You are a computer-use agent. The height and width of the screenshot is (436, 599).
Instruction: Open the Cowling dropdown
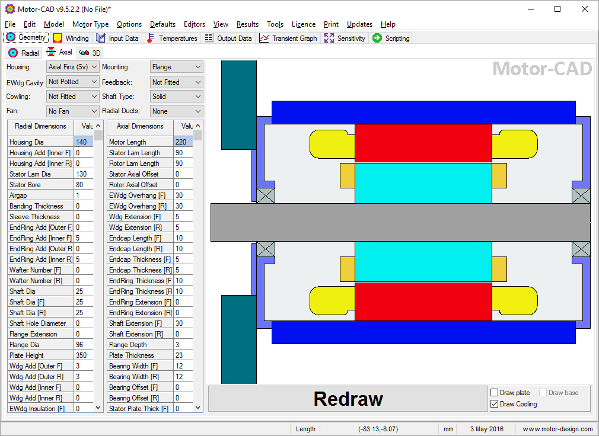pos(72,97)
